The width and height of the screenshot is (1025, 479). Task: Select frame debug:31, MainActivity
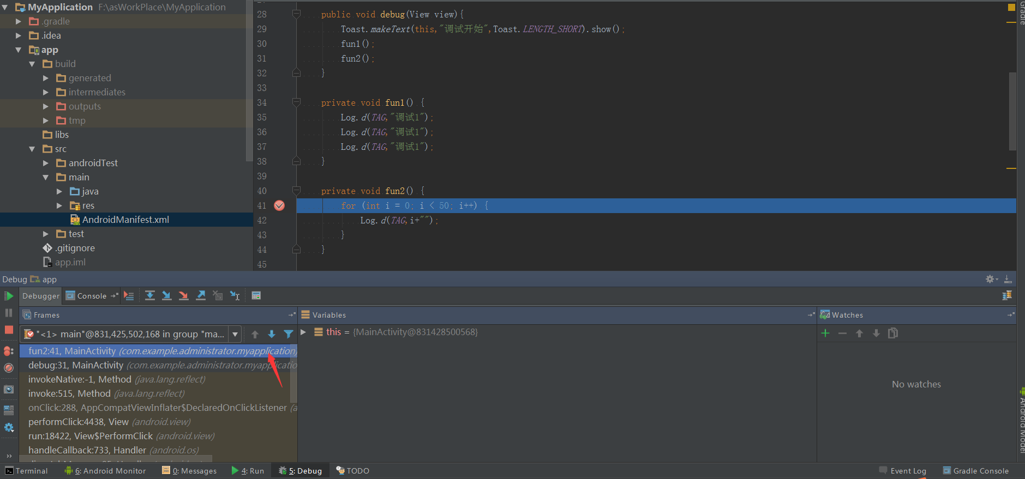[x=158, y=365]
